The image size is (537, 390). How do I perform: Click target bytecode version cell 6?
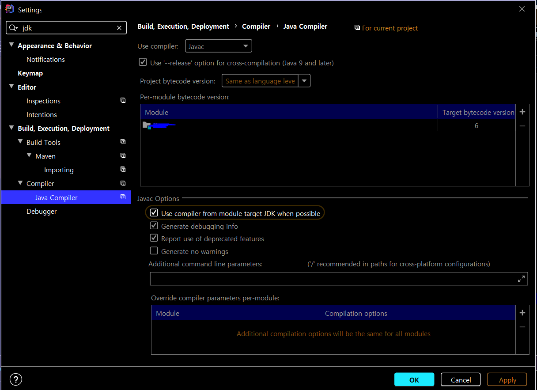pos(476,125)
